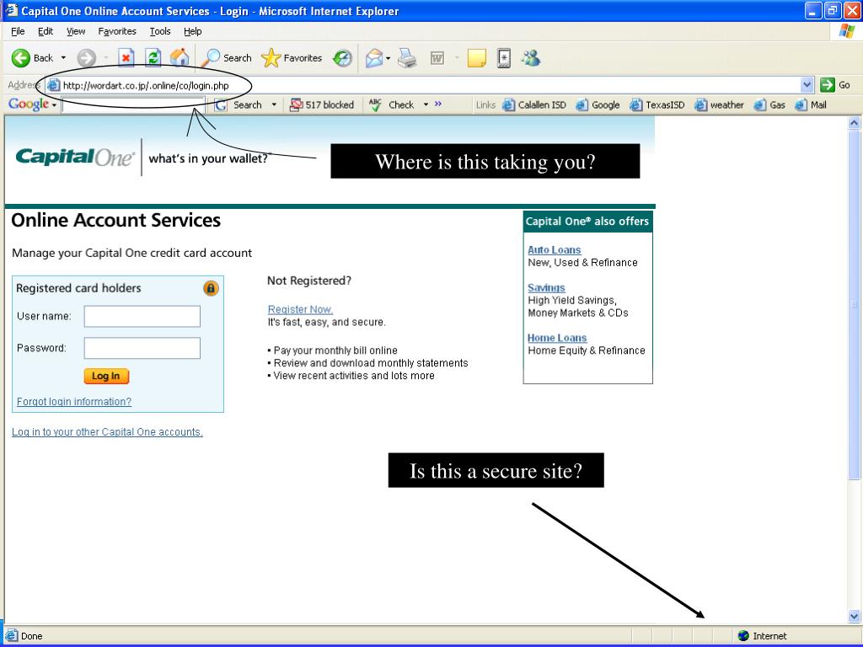Image resolution: width=863 pixels, height=647 pixels.
Task: Open the Mail button dropdown arrow
Action: point(388,58)
